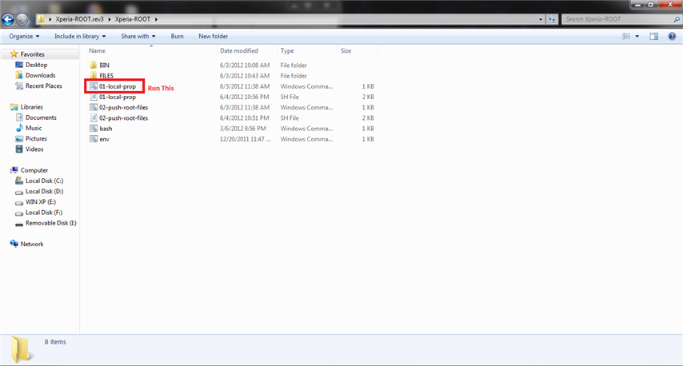
Task: Open the Share with menu
Action: coord(138,36)
